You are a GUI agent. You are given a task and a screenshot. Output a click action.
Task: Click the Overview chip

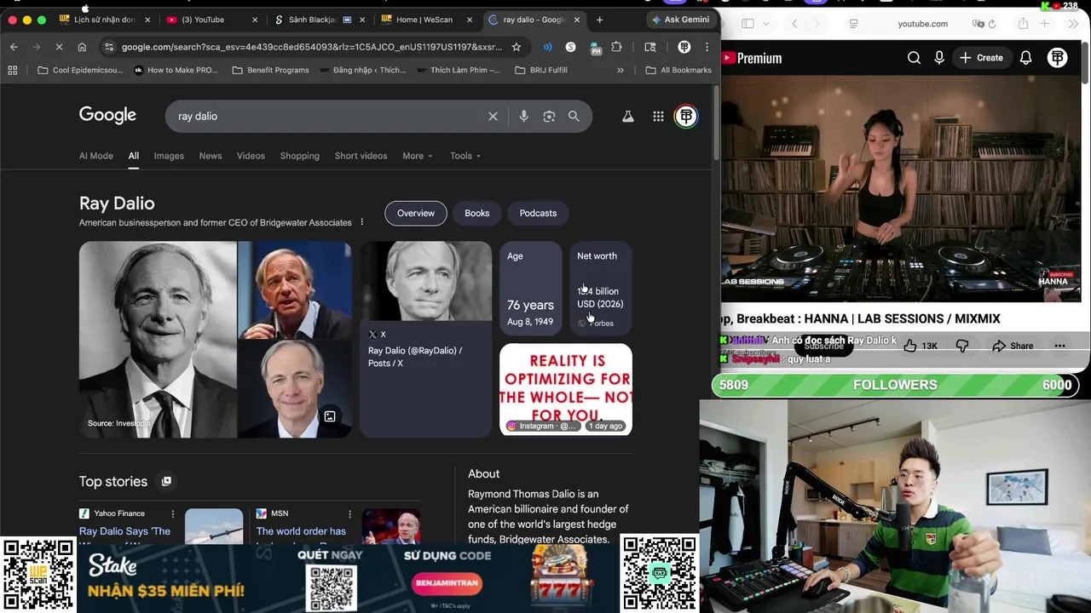[x=416, y=213]
